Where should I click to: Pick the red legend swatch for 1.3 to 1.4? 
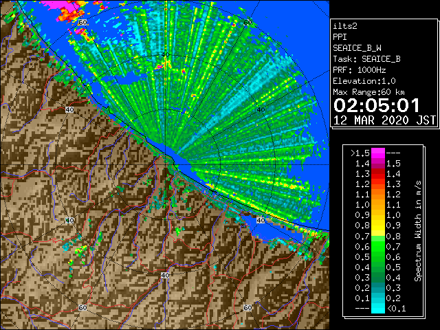point(378,174)
